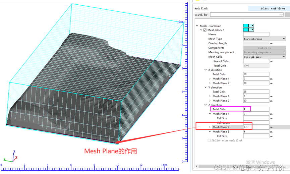Open the Mesh block 1 color dropdown arrow

point(252,30)
